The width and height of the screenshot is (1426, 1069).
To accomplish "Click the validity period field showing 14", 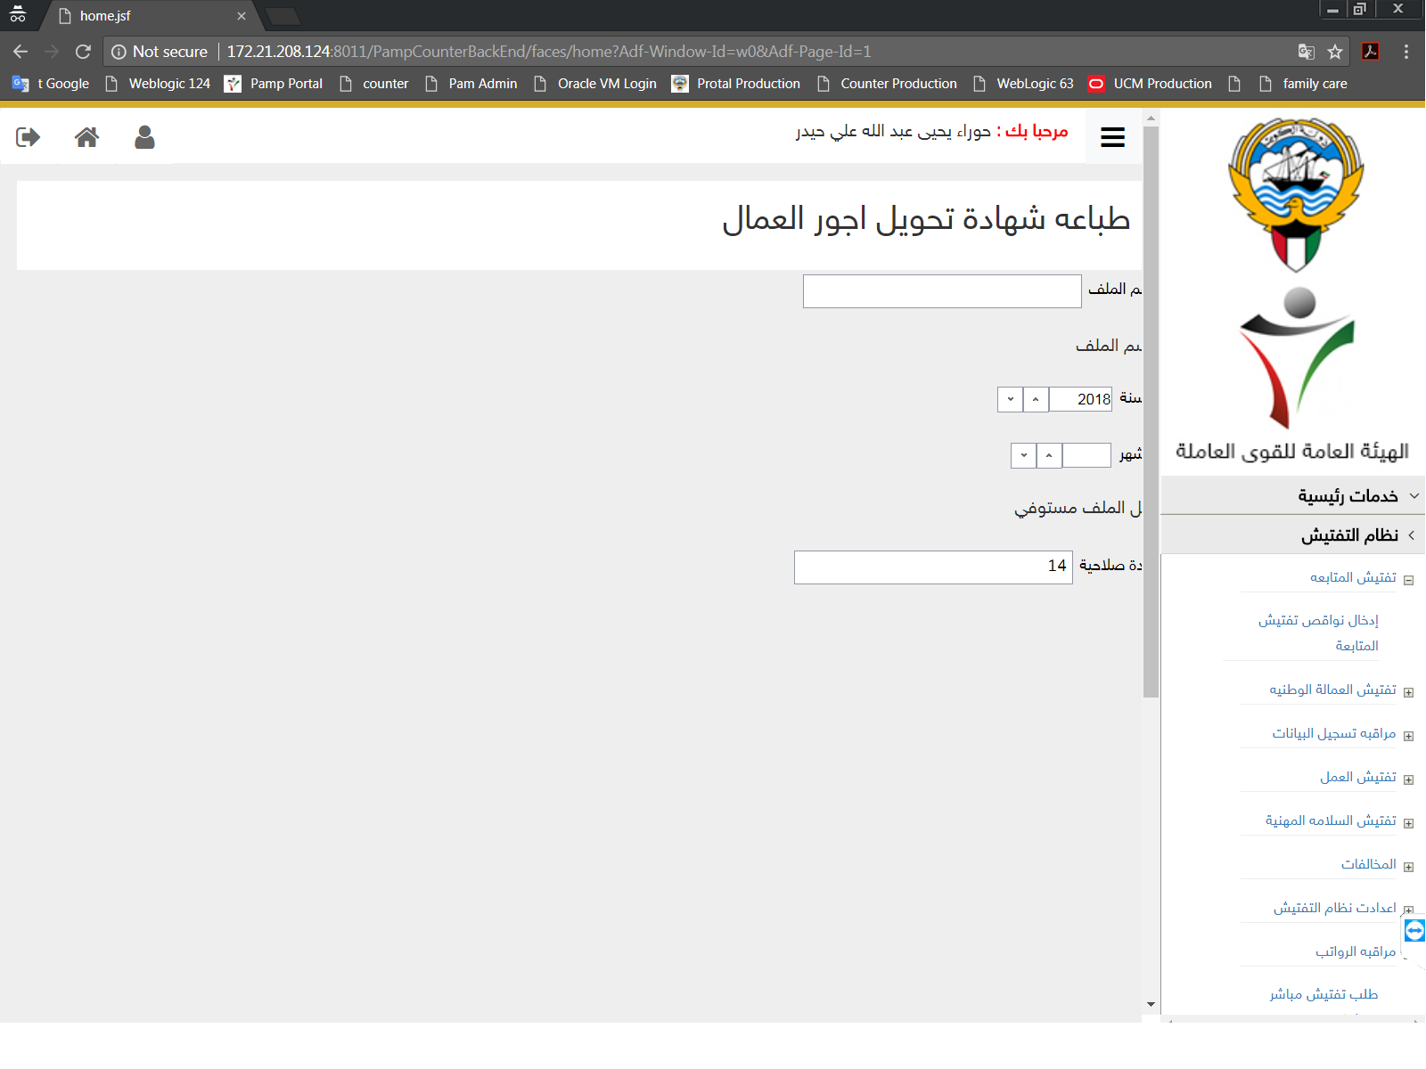I will point(933,567).
